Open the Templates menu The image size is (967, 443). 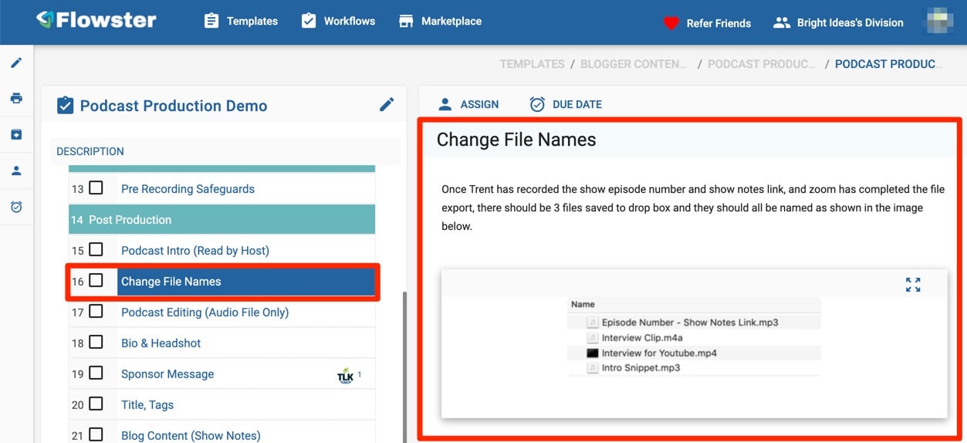click(x=240, y=21)
